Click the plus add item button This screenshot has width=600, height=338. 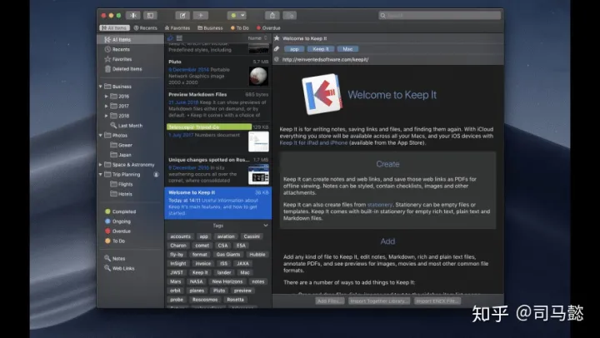(201, 16)
